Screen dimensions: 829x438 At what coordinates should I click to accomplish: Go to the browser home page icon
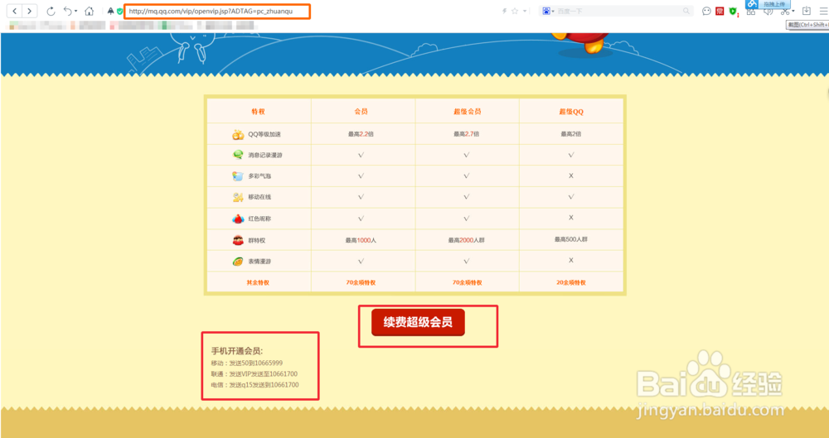pyautogui.click(x=90, y=11)
